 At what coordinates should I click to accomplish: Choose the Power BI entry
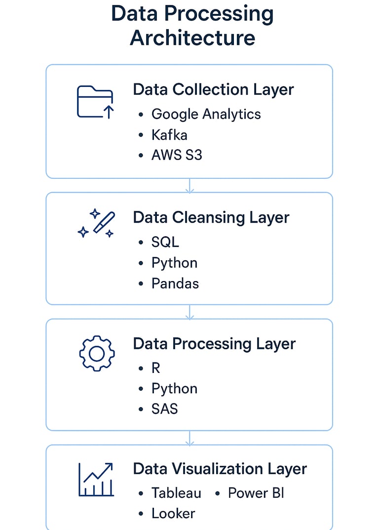256,493
